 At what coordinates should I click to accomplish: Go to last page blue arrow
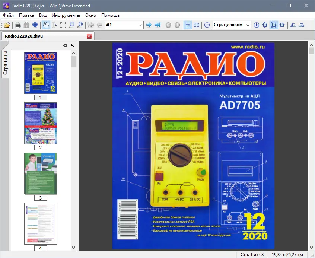(157, 25)
